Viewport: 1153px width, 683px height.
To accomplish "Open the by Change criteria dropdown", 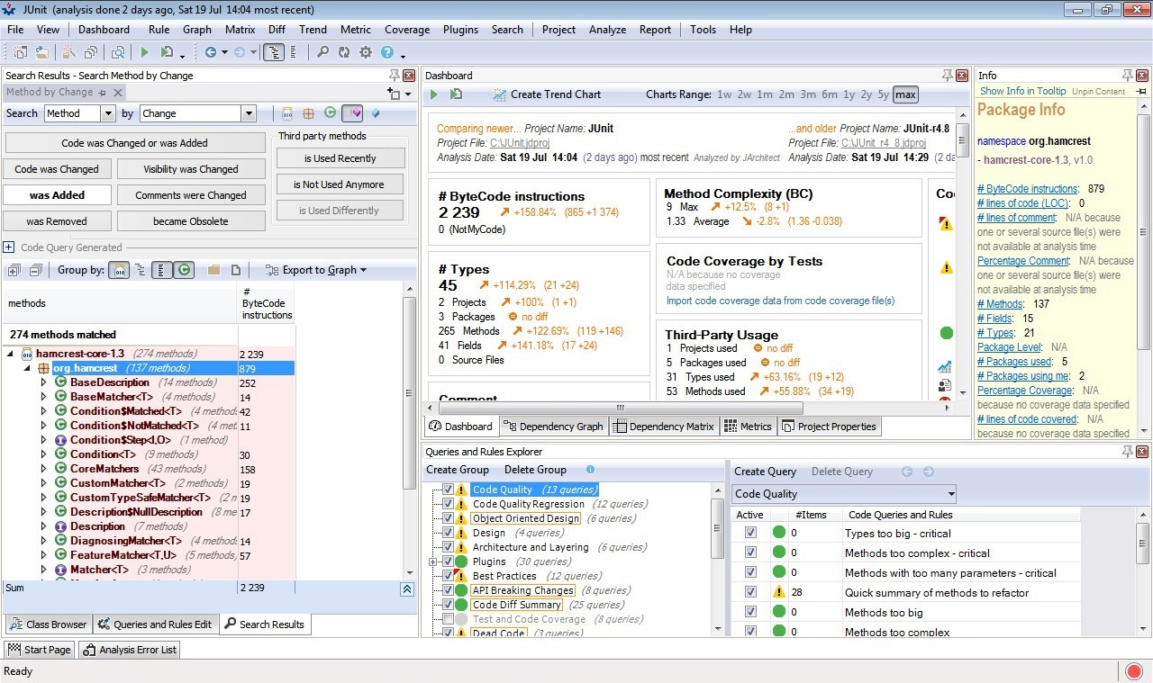I will tap(249, 113).
